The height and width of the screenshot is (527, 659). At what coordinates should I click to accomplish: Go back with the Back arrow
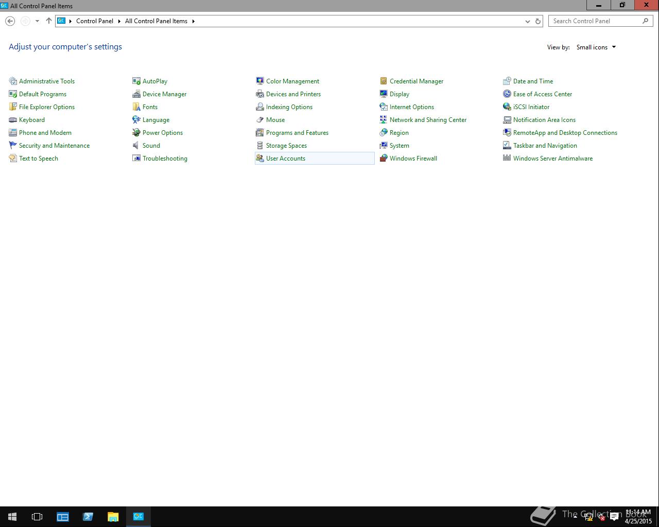point(10,21)
